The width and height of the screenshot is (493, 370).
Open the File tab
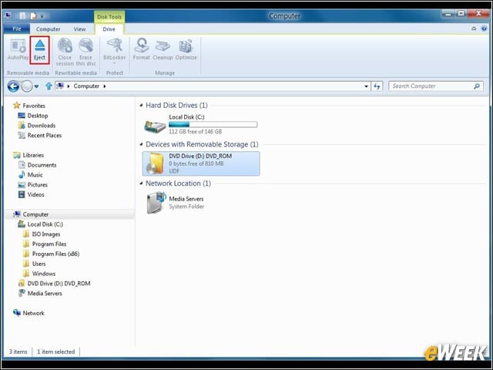[17, 29]
